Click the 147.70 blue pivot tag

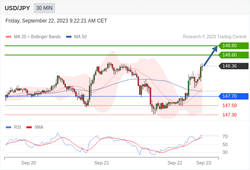point(233,96)
